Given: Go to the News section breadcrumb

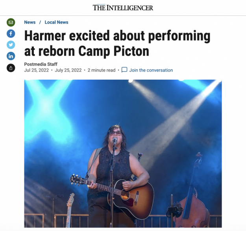Looking at the screenshot, I should point(30,22).
